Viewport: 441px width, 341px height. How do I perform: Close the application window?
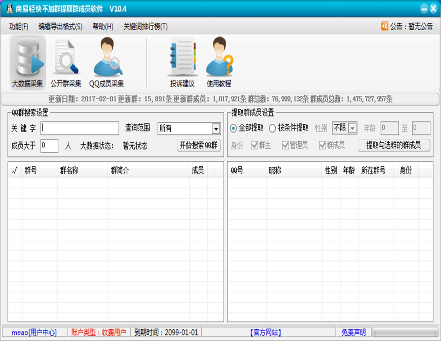tap(433, 9)
